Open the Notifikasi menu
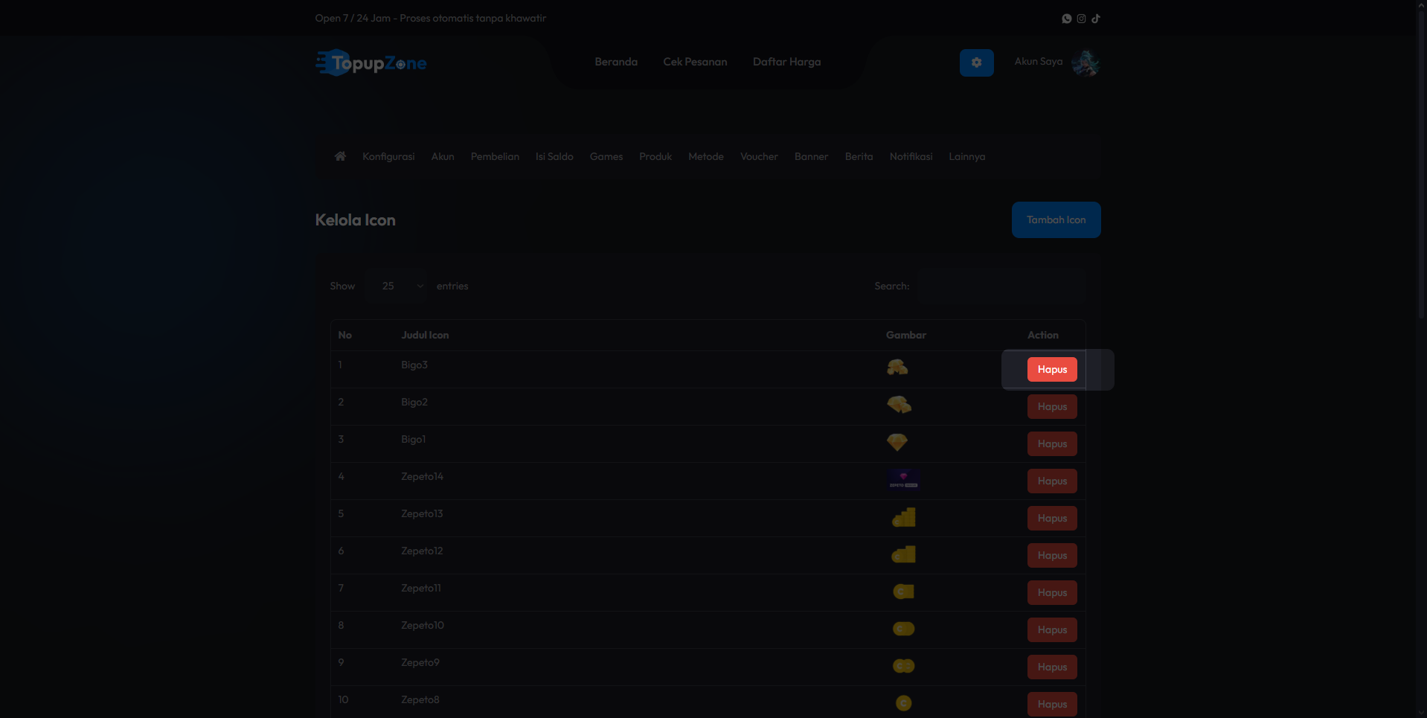 point(911,156)
